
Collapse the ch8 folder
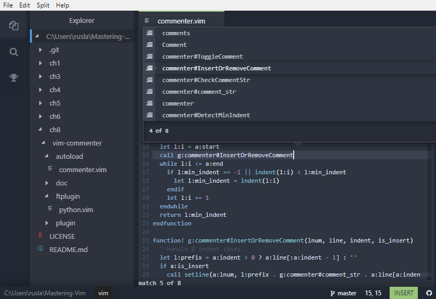point(54,130)
